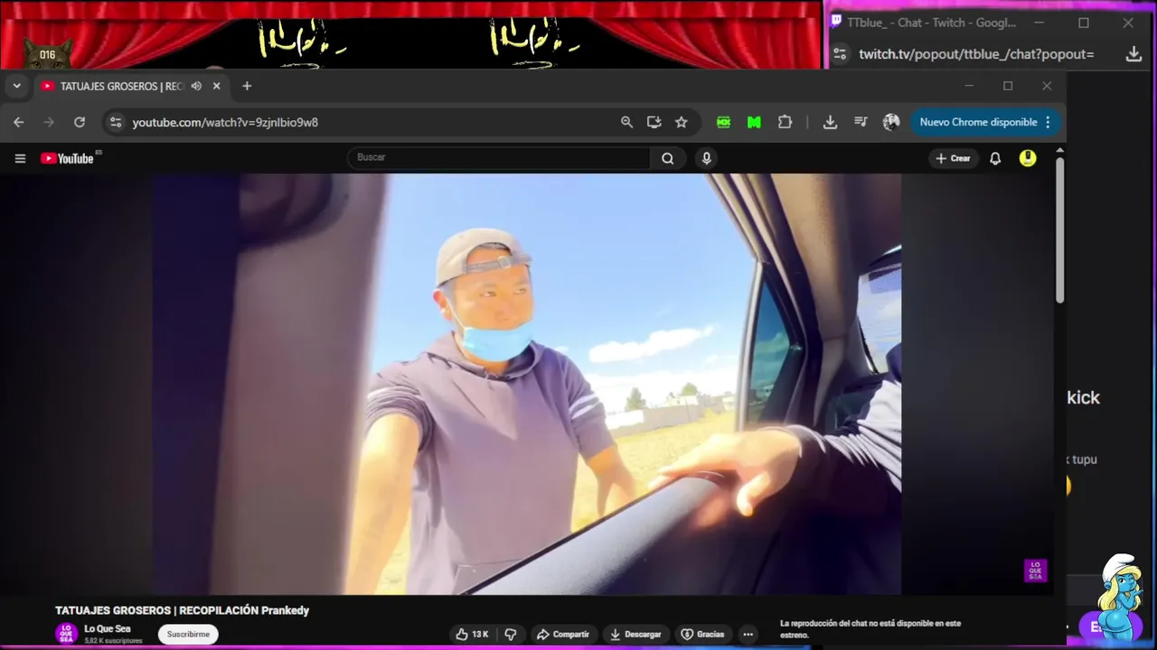Focus the youtube.com address bar URL
This screenshot has width=1157, height=650.
click(225, 122)
